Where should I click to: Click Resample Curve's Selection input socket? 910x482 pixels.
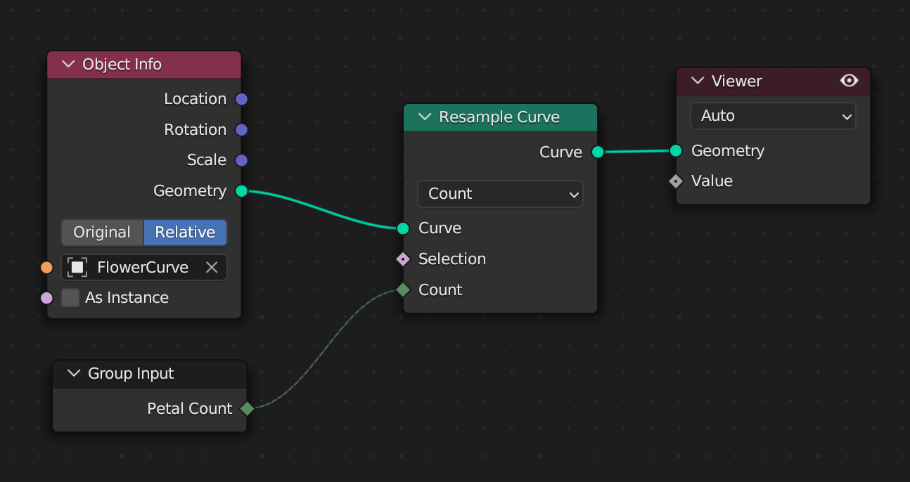403,259
